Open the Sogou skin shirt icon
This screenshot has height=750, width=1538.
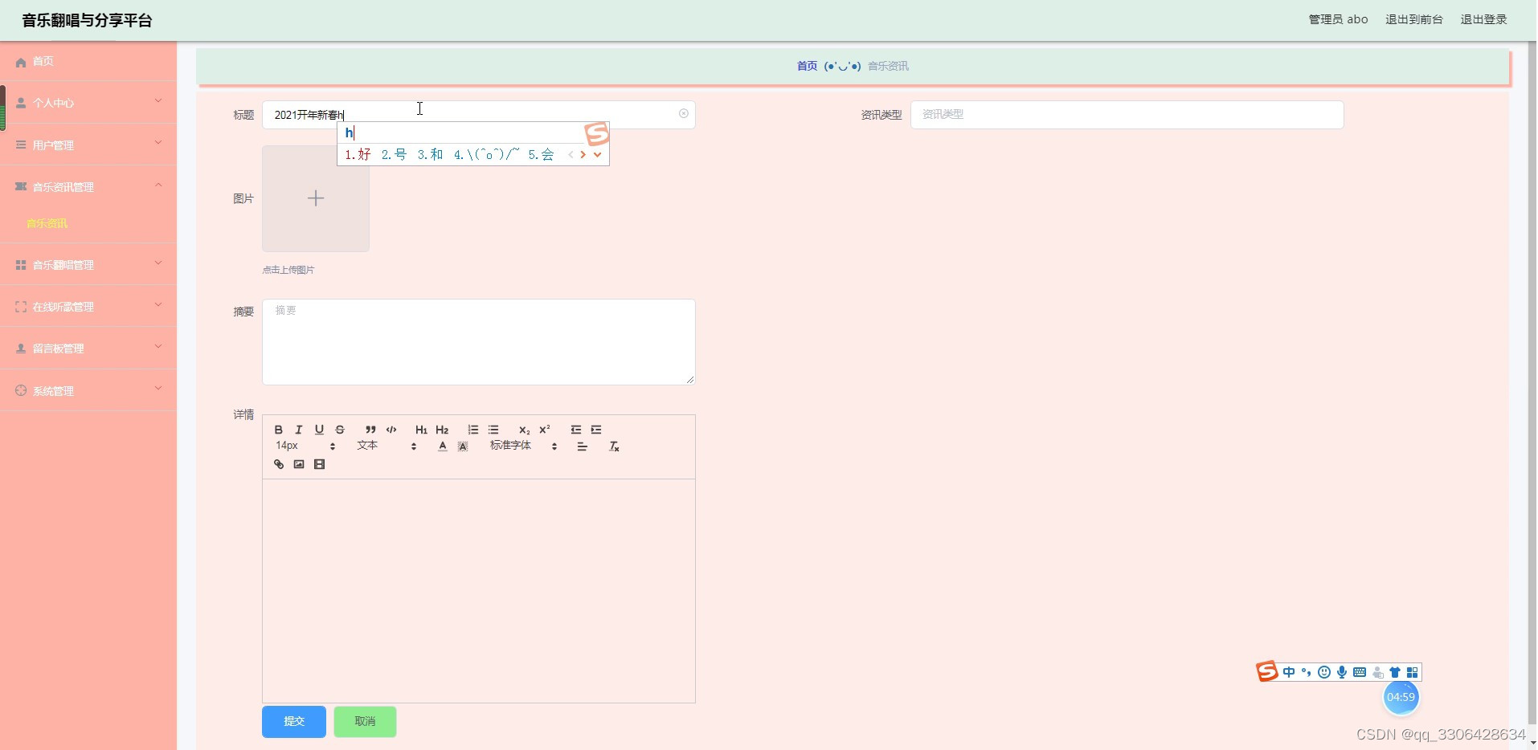point(1395,672)
